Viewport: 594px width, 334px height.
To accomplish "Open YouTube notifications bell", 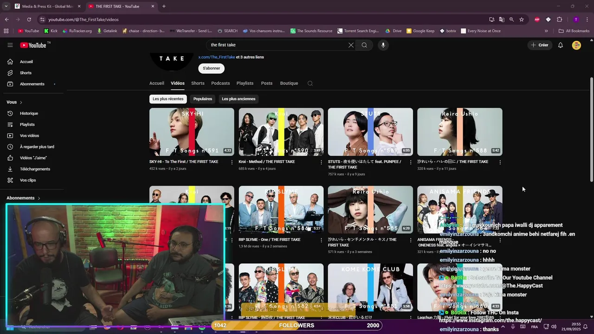I will [x=561, y=45].
